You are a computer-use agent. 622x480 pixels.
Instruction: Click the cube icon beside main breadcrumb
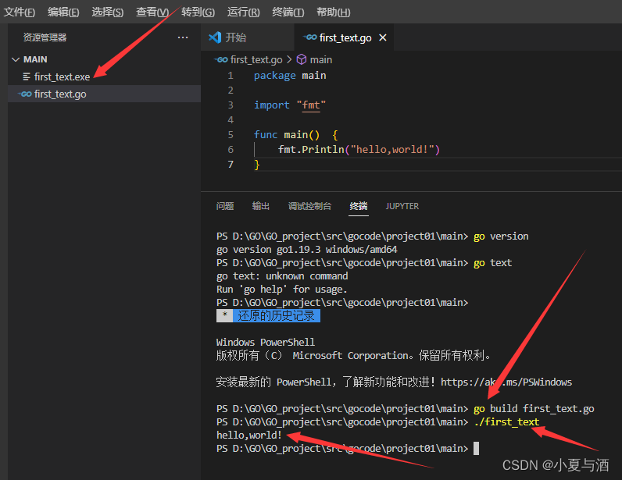pyautogui.click(x=302, y=59)
